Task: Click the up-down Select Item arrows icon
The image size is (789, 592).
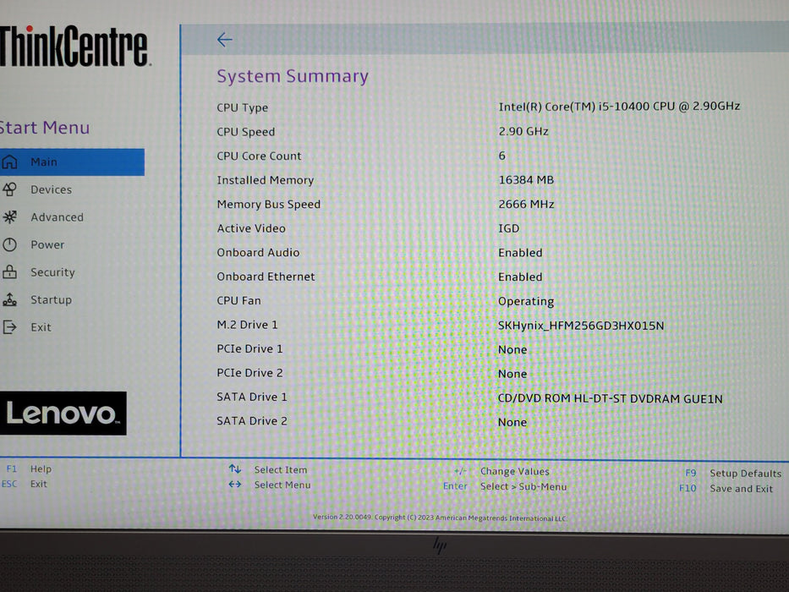Action: tap(235, 469)
